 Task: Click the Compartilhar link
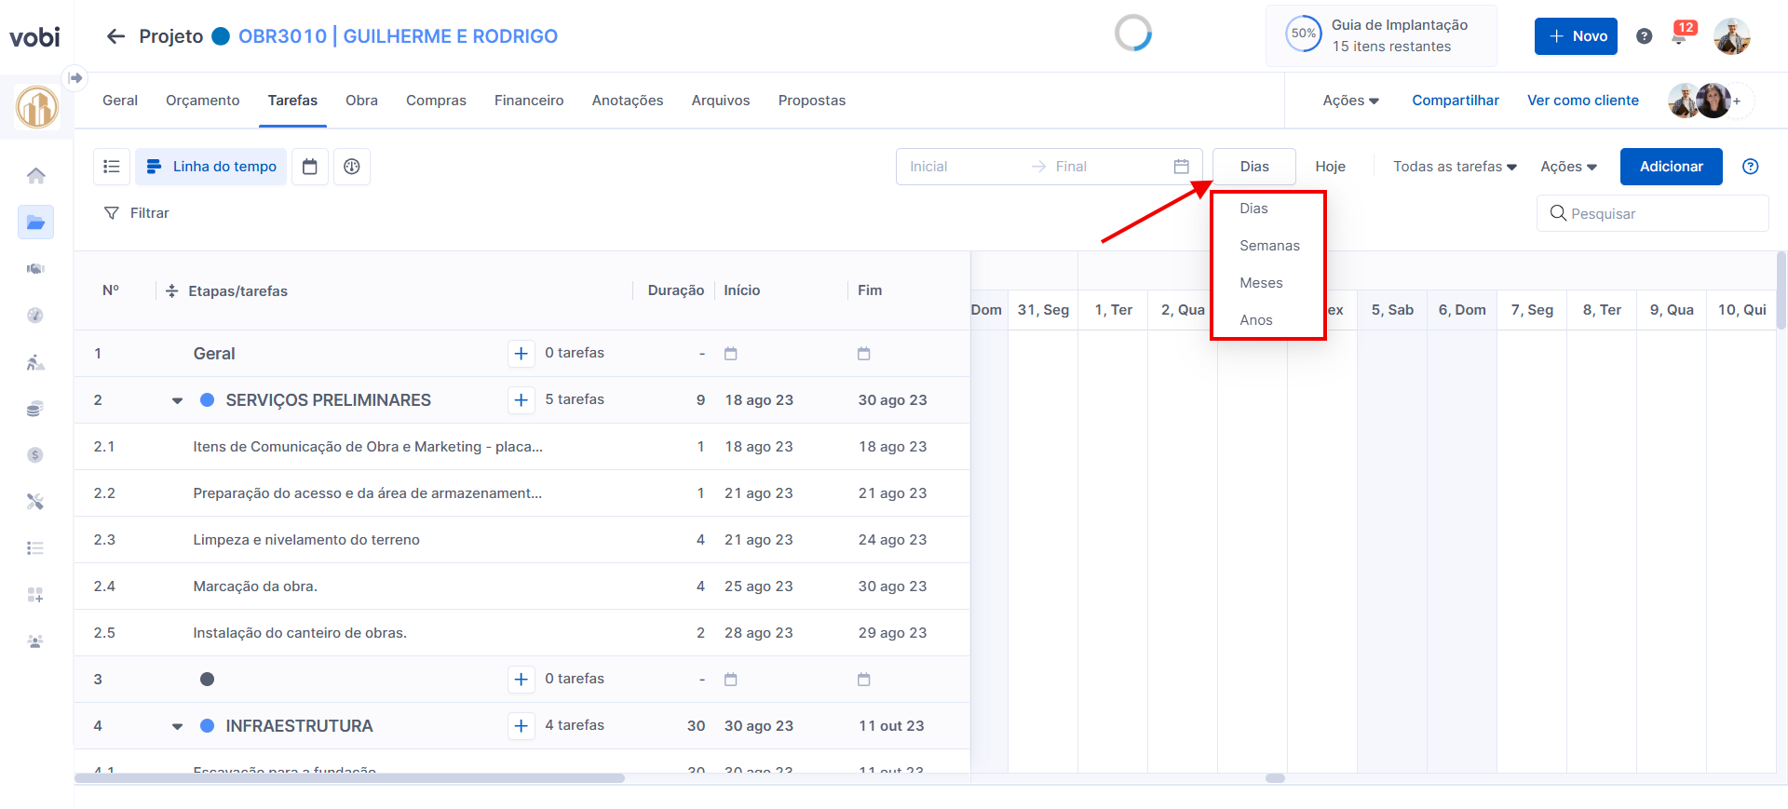pyautogui.click(x=1456, y=101)
